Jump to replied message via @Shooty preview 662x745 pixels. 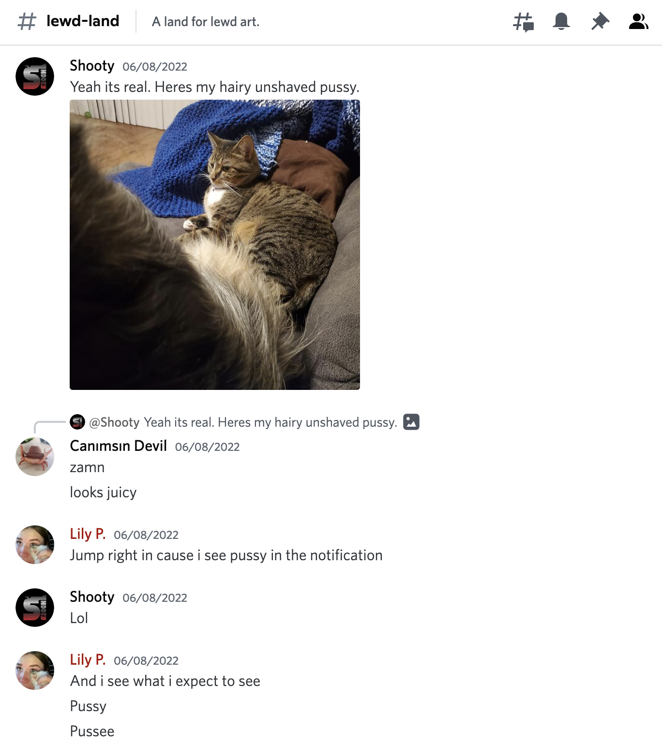pyautogui.click(x=243, y=422)
